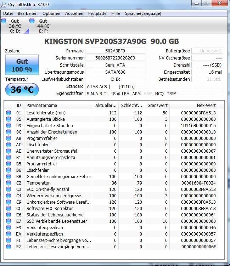This screenshot has width=230, height=266.
Task: Click the Hex-Wert column header
Action: coord(194,105)
